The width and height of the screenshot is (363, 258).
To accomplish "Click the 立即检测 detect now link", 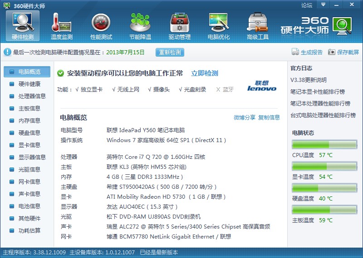I will click(204, 73).
